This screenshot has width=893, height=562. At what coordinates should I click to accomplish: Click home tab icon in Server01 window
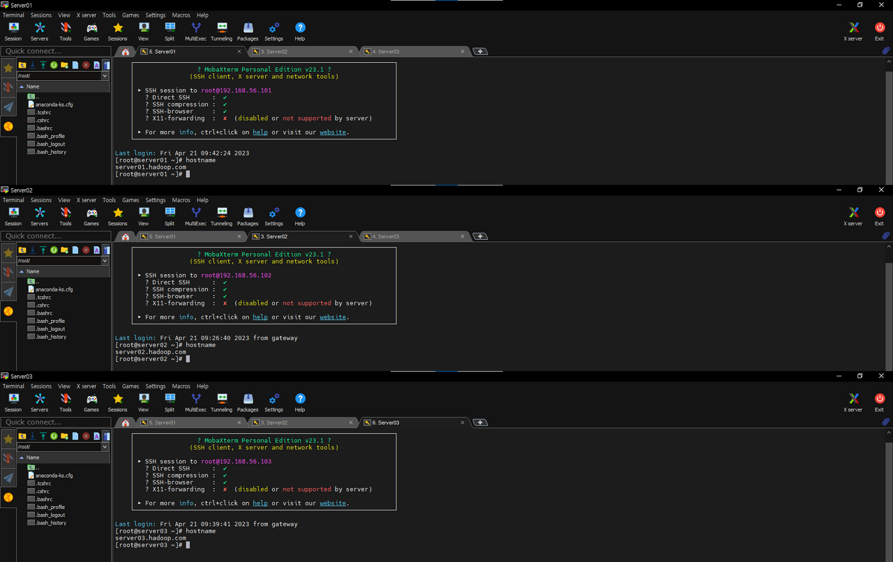tap(125, 52)
